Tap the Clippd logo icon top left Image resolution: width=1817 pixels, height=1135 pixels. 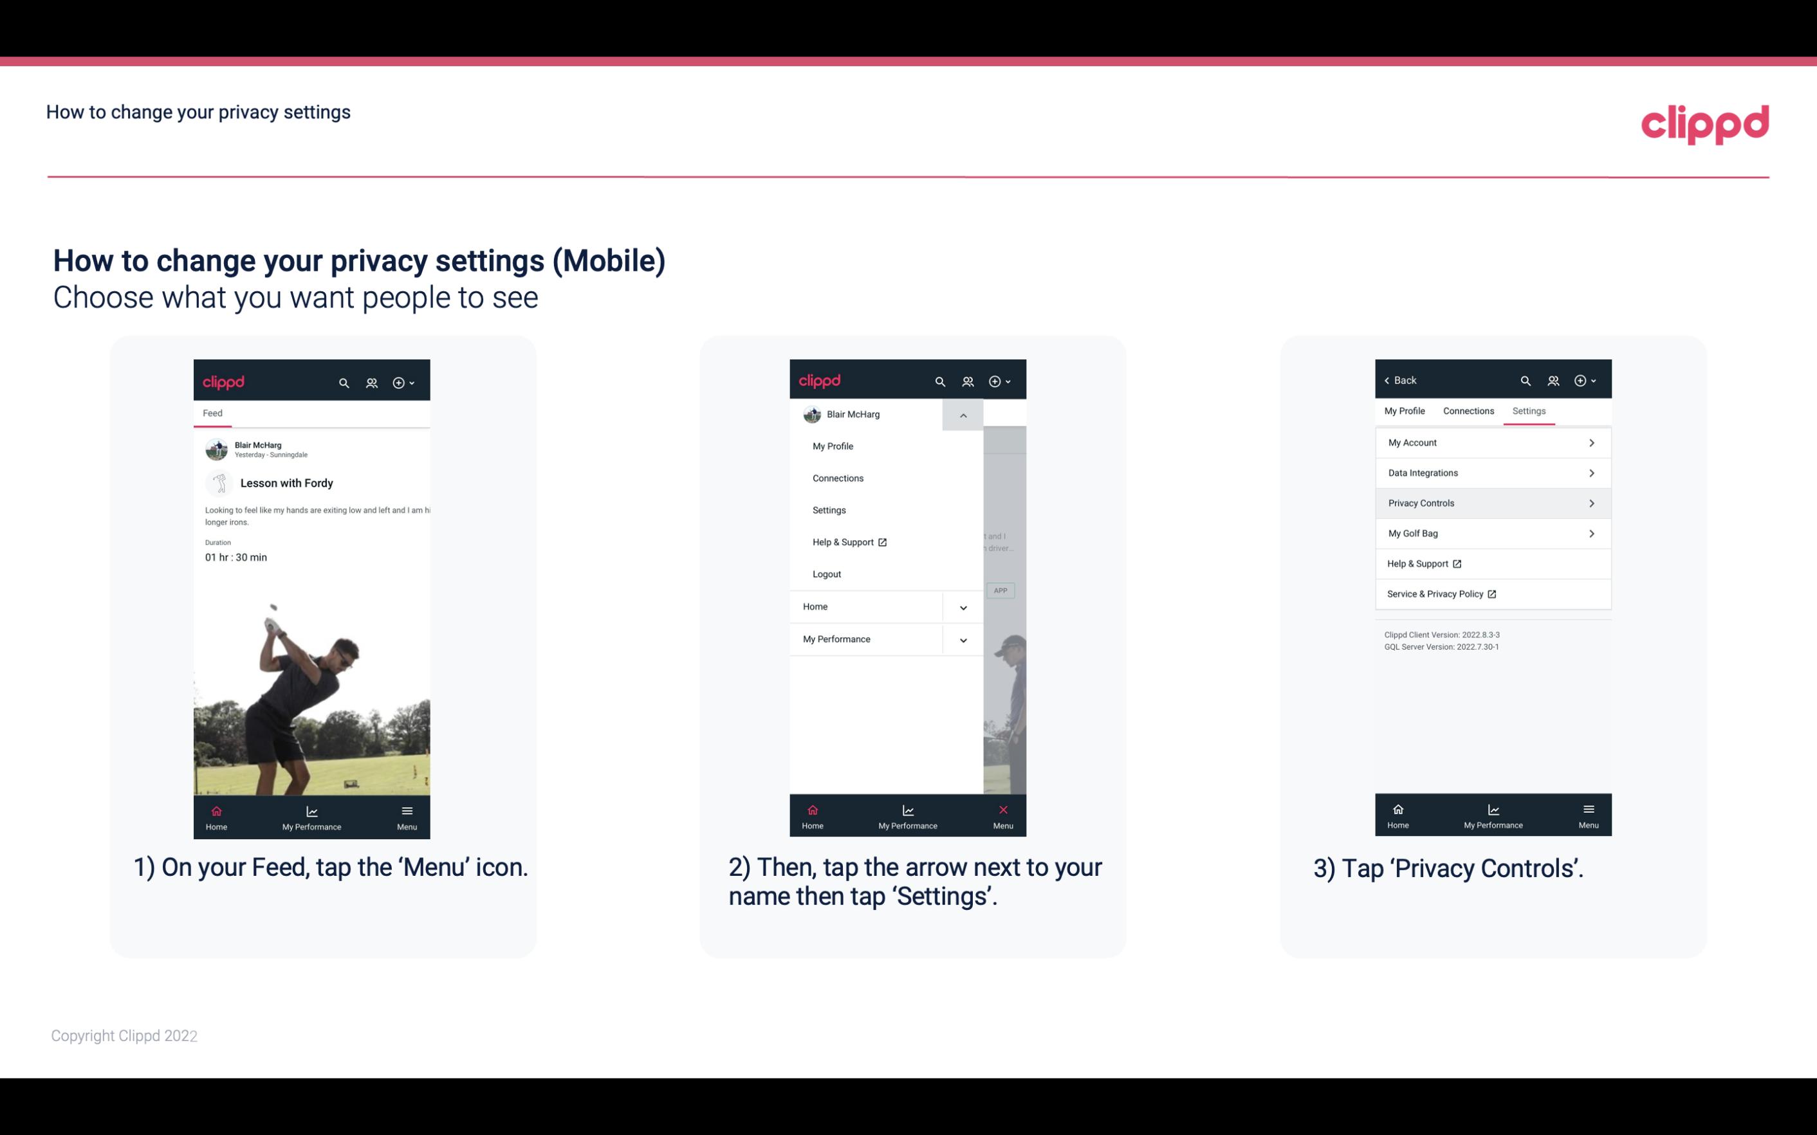[x=225, y=379]
